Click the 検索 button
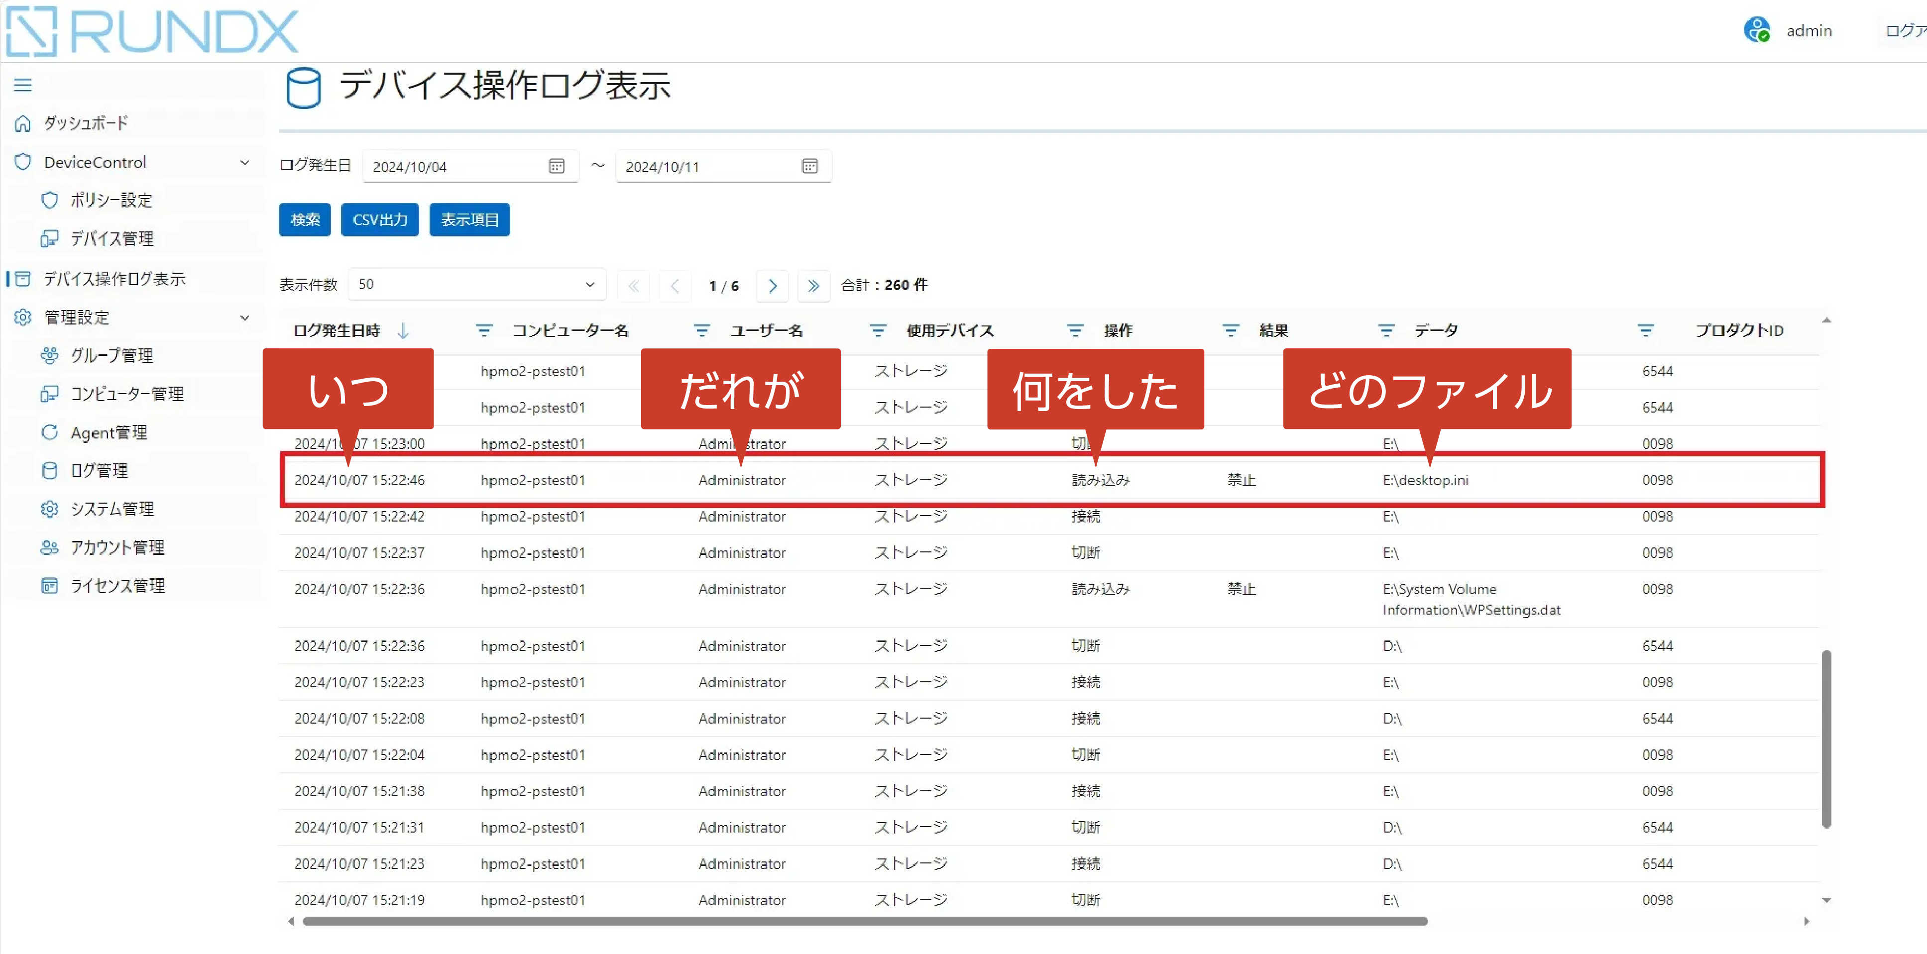The image size is (1927, 954). point(305,220)
